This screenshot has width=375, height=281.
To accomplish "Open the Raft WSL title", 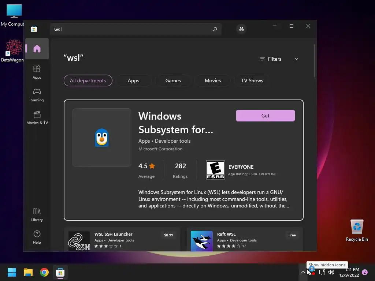I will tap(226, 234).
